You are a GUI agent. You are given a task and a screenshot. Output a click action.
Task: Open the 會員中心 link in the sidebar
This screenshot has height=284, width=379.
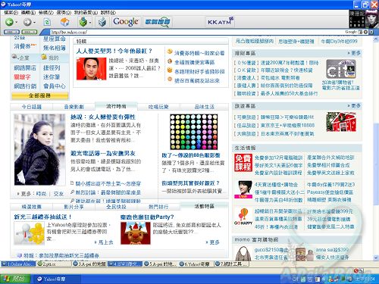55,86
